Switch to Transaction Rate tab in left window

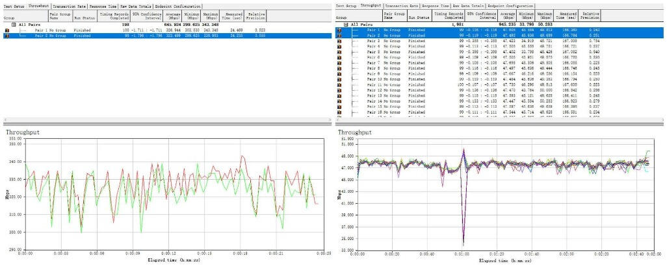(70, 6)
